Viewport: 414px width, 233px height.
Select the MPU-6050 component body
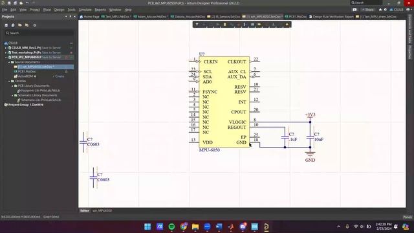[x=224, y=102]
